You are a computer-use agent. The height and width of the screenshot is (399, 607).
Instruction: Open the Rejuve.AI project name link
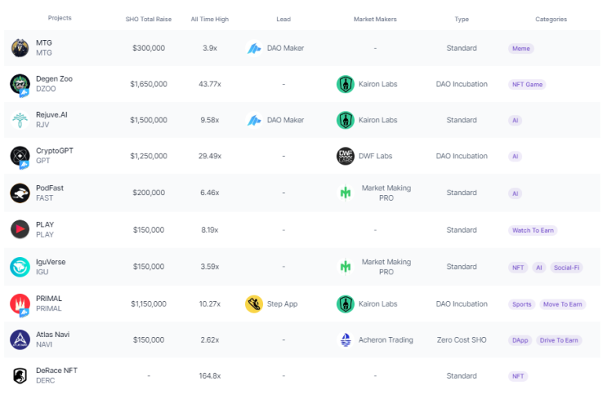click(52, 114)
